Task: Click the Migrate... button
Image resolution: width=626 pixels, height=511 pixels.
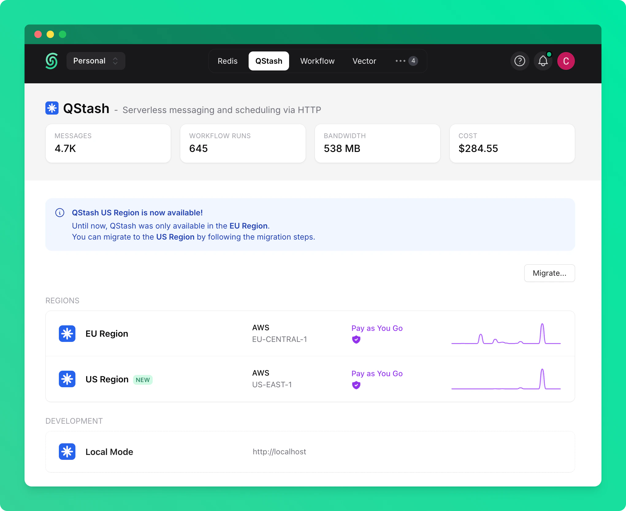Action: 549,273
